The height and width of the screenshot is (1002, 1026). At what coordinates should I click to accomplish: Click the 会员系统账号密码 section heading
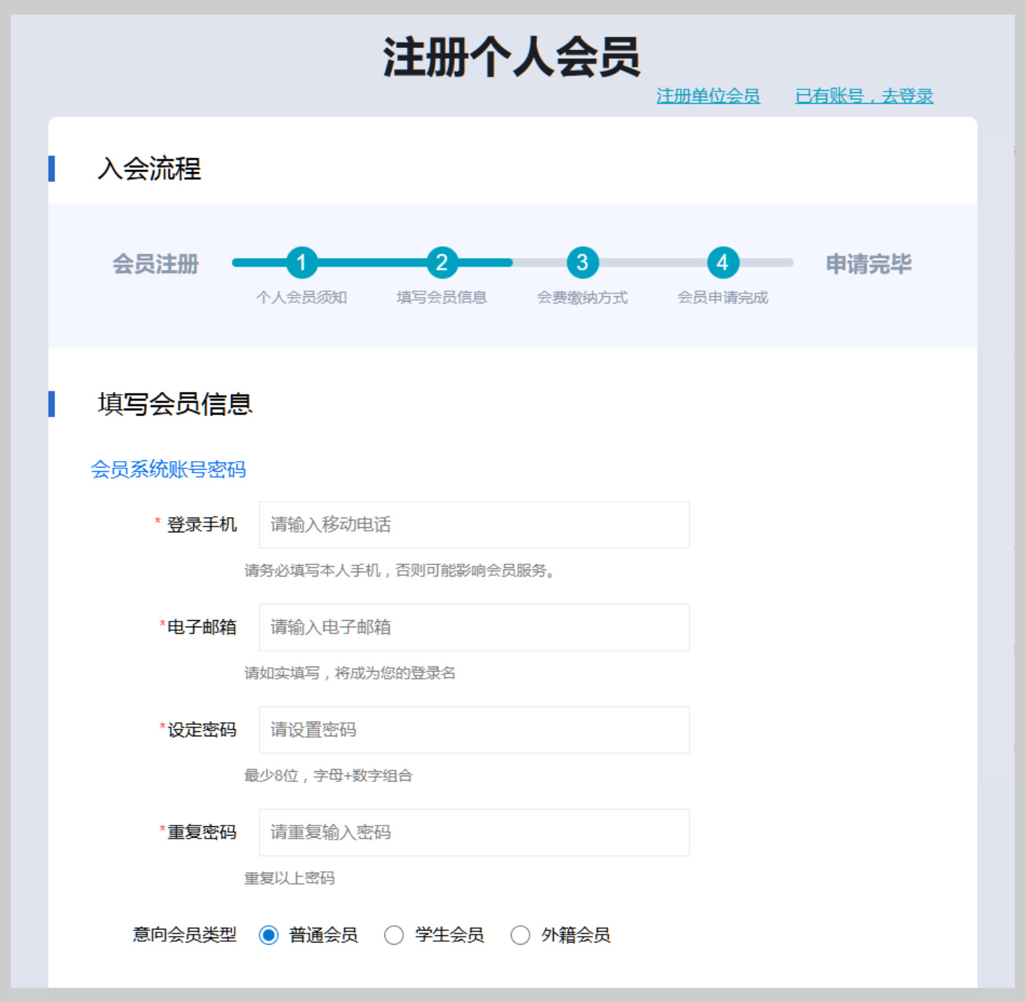[168, 470]
